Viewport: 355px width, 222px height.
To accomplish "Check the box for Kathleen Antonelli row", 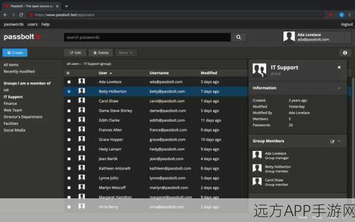I will (69, 169).
